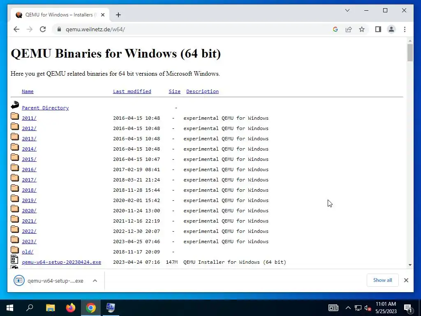The height and width of the screenshot is (316, 421).
Task: Open downloaded qemu-w64-setup exe item
Action: (49, 281)
